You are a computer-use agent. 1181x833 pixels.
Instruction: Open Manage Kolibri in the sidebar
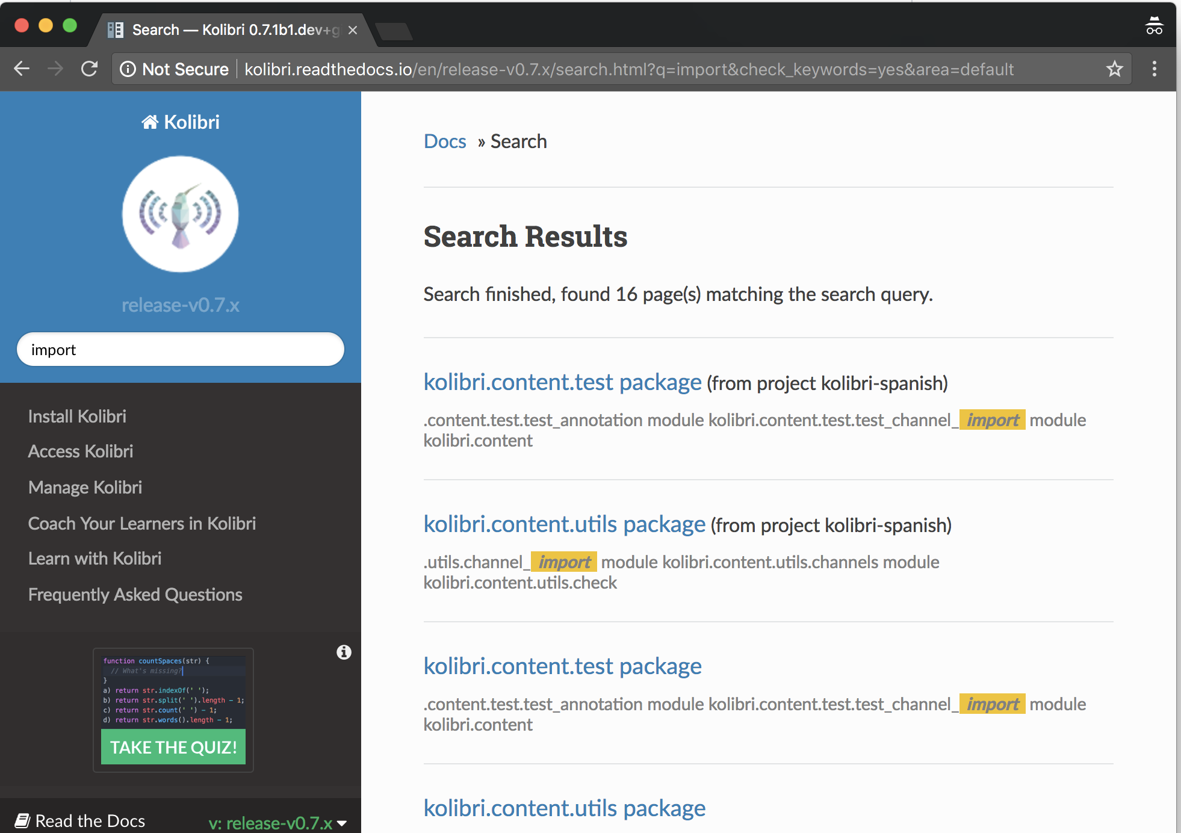click(x=85, y=488)
